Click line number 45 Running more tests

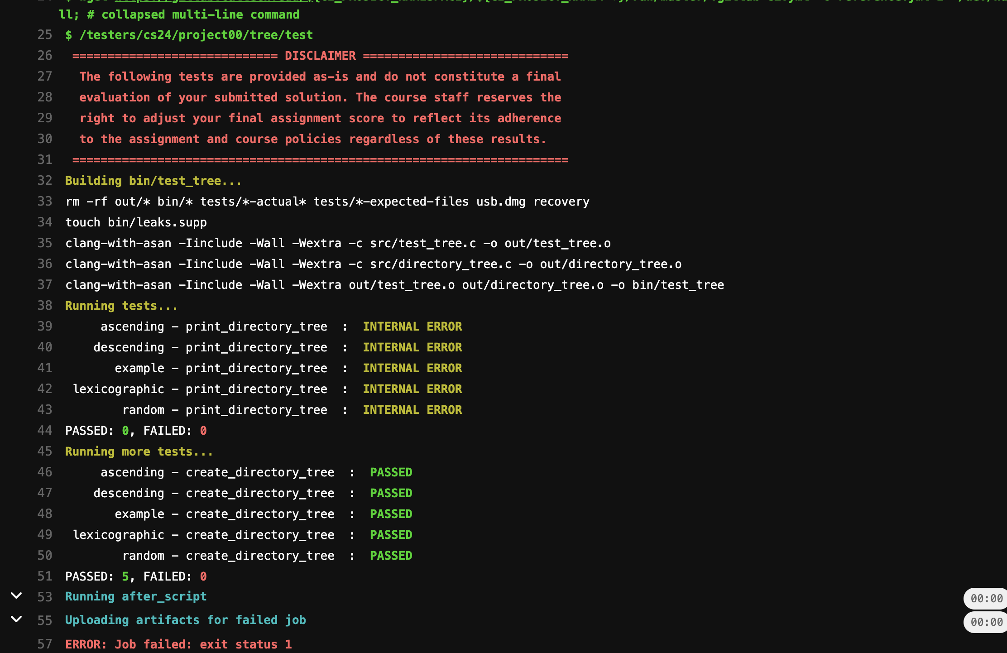45,451
